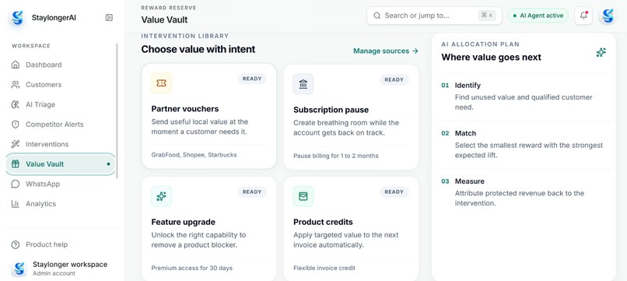Viewport: 627px width, 281px height.
Task: Click the Feature upgrade sparkle icon
Action: pos(161,196)
